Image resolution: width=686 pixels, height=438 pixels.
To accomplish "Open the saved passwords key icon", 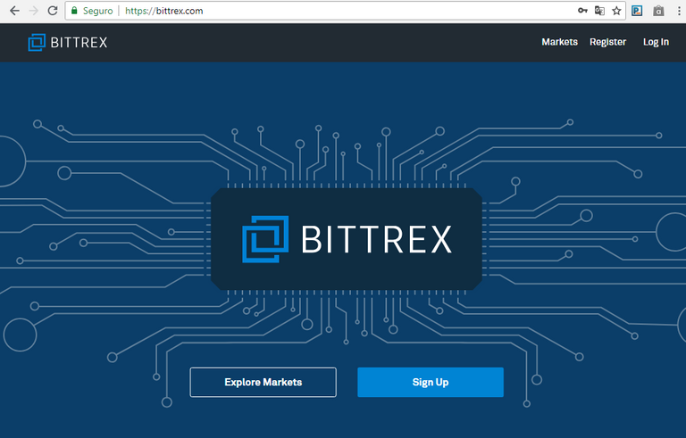I will pos(582,11).
